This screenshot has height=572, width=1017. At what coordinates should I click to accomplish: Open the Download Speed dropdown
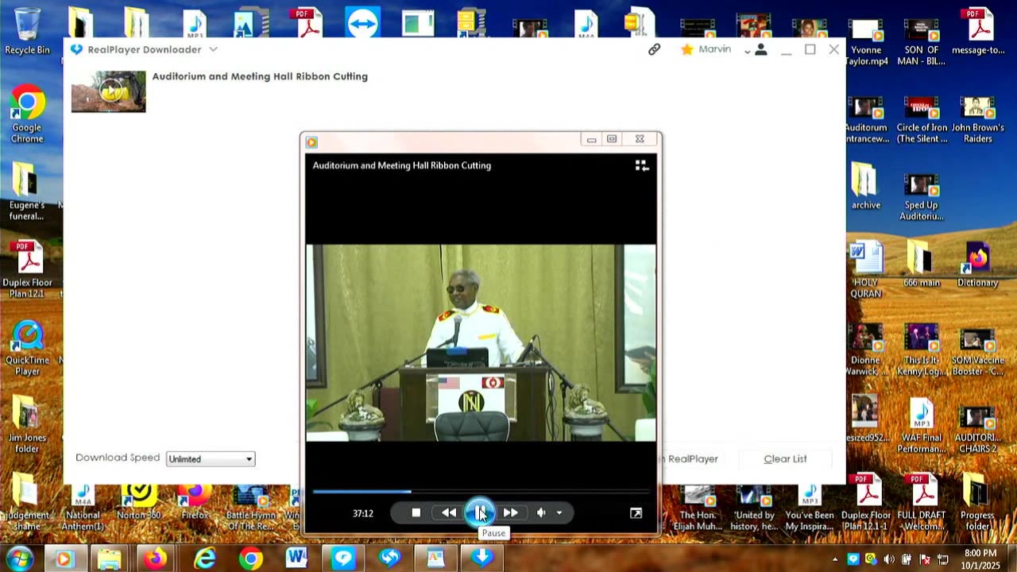point(211,458)
